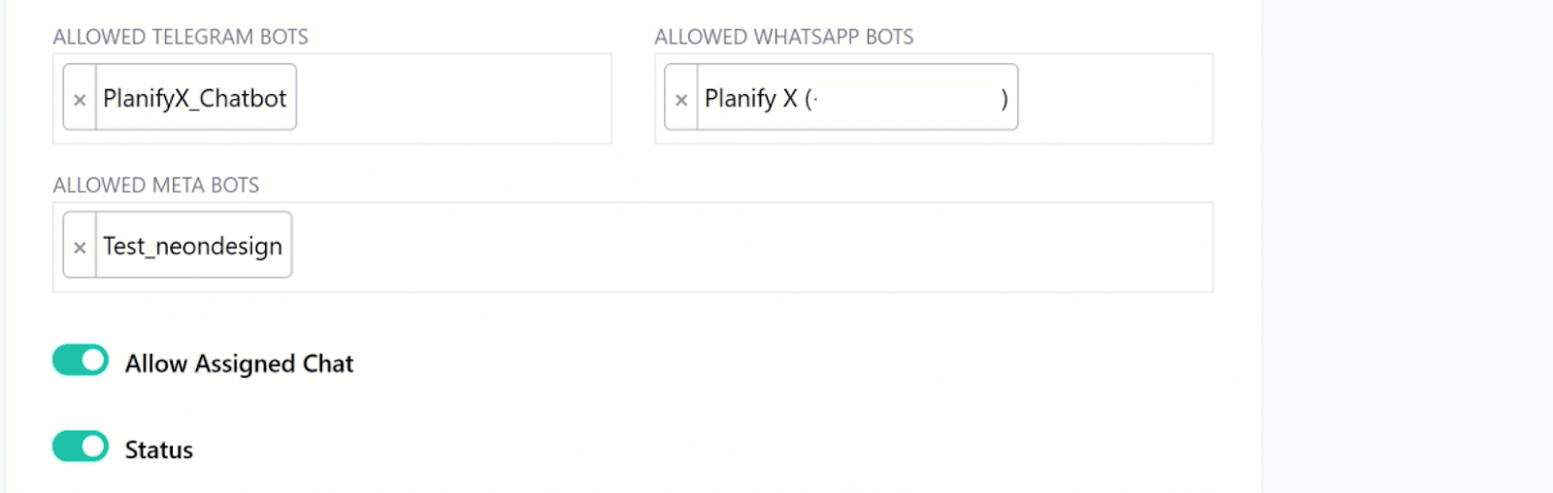
Task: Click the ALLOWED META BOTS heading
Action: coord(156,185)
